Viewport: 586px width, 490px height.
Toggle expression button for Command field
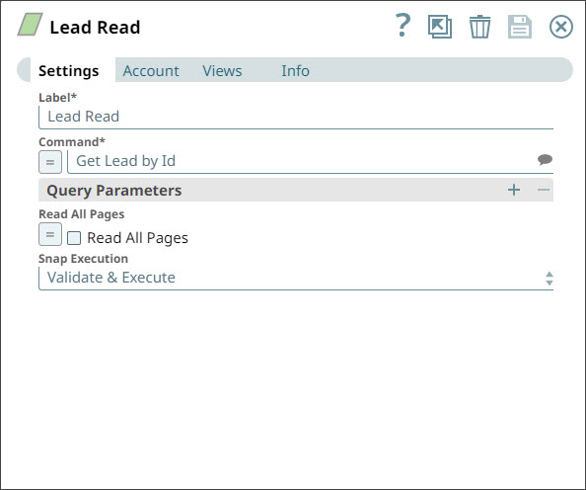click(x=50, y=162)
